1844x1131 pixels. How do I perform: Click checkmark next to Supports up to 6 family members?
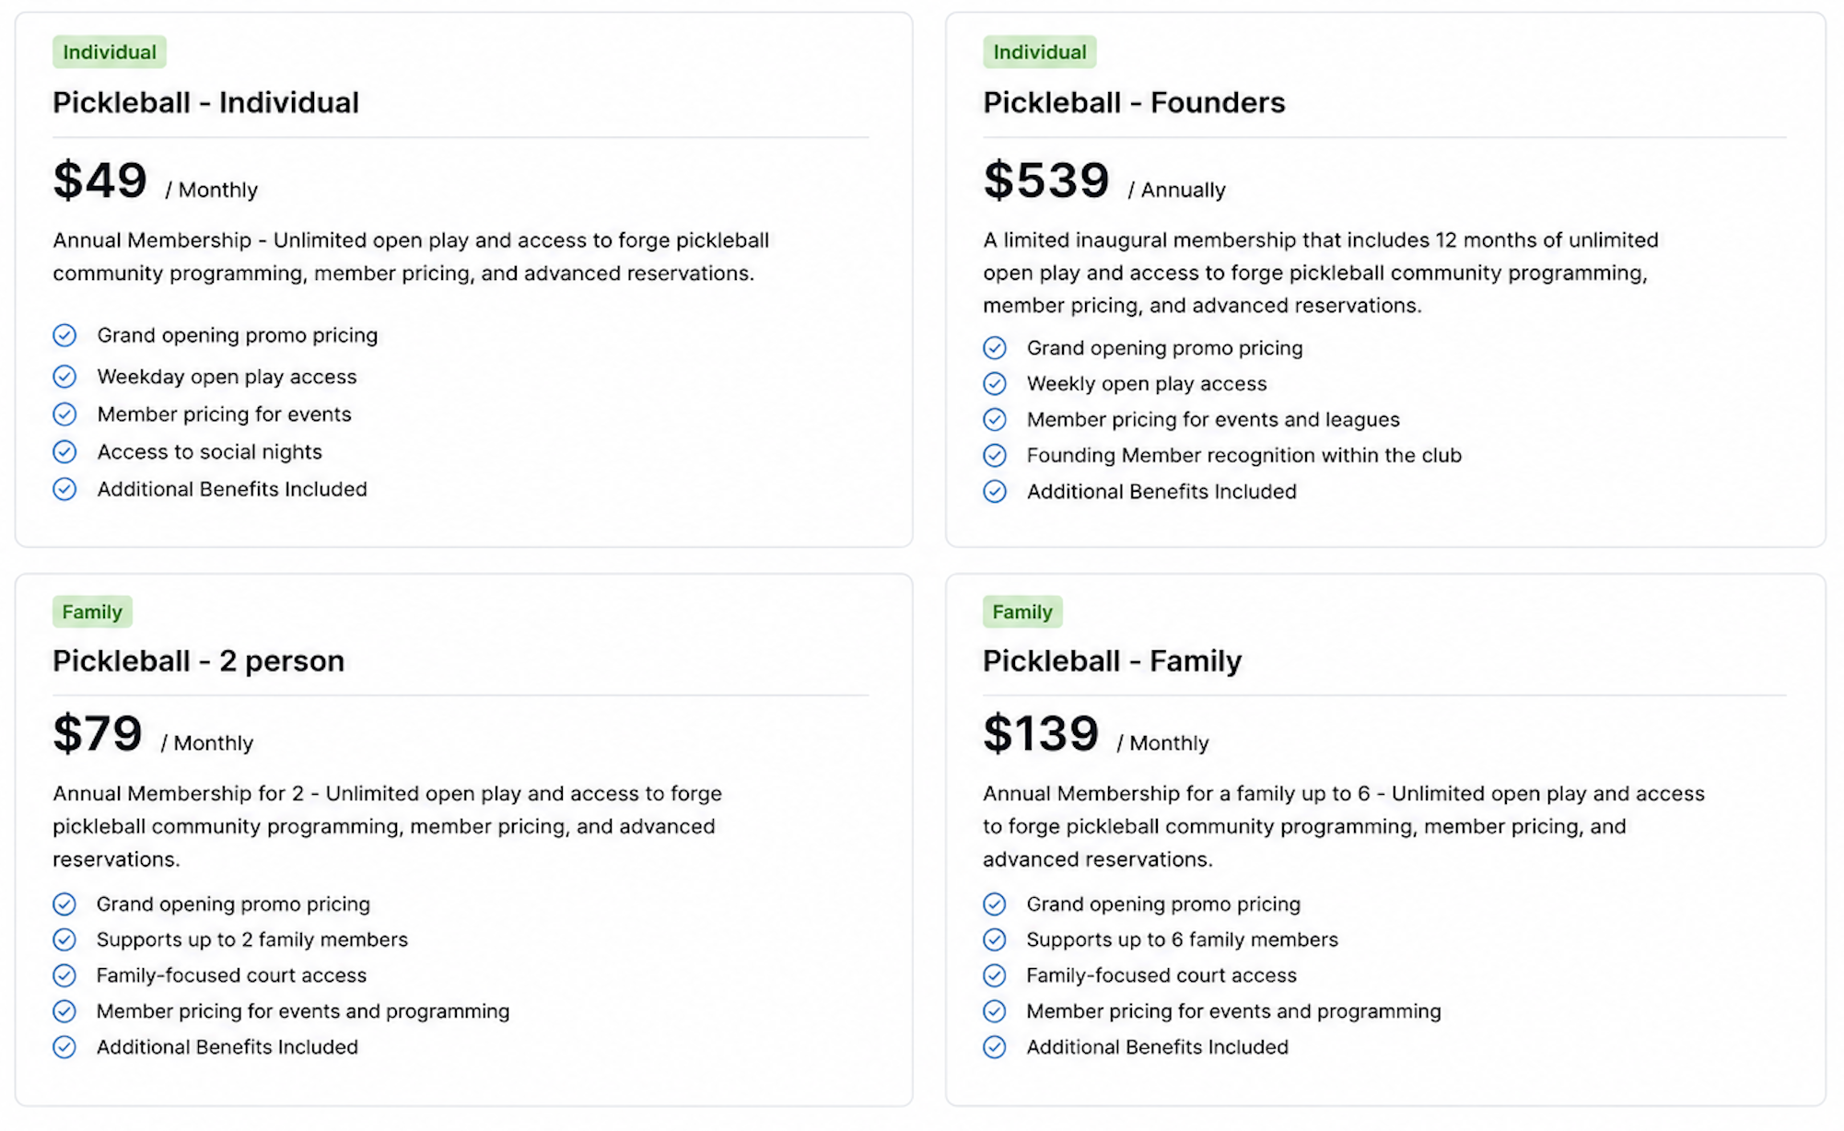pyautogui.click(x=995, y=939)
